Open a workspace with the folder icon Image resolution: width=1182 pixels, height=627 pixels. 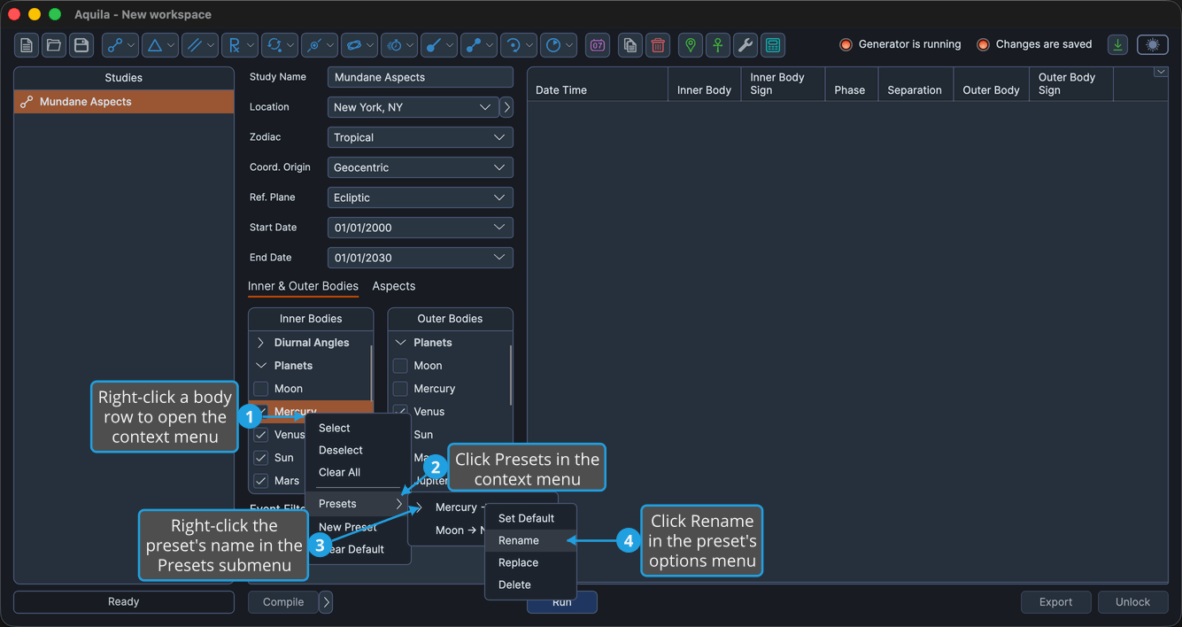(x=54, y=45)
